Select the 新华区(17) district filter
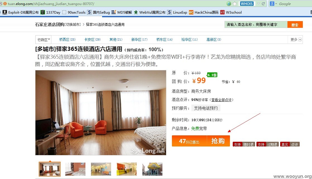The width and height of the screenshot is (312, 179). click(x=139, y=39)
